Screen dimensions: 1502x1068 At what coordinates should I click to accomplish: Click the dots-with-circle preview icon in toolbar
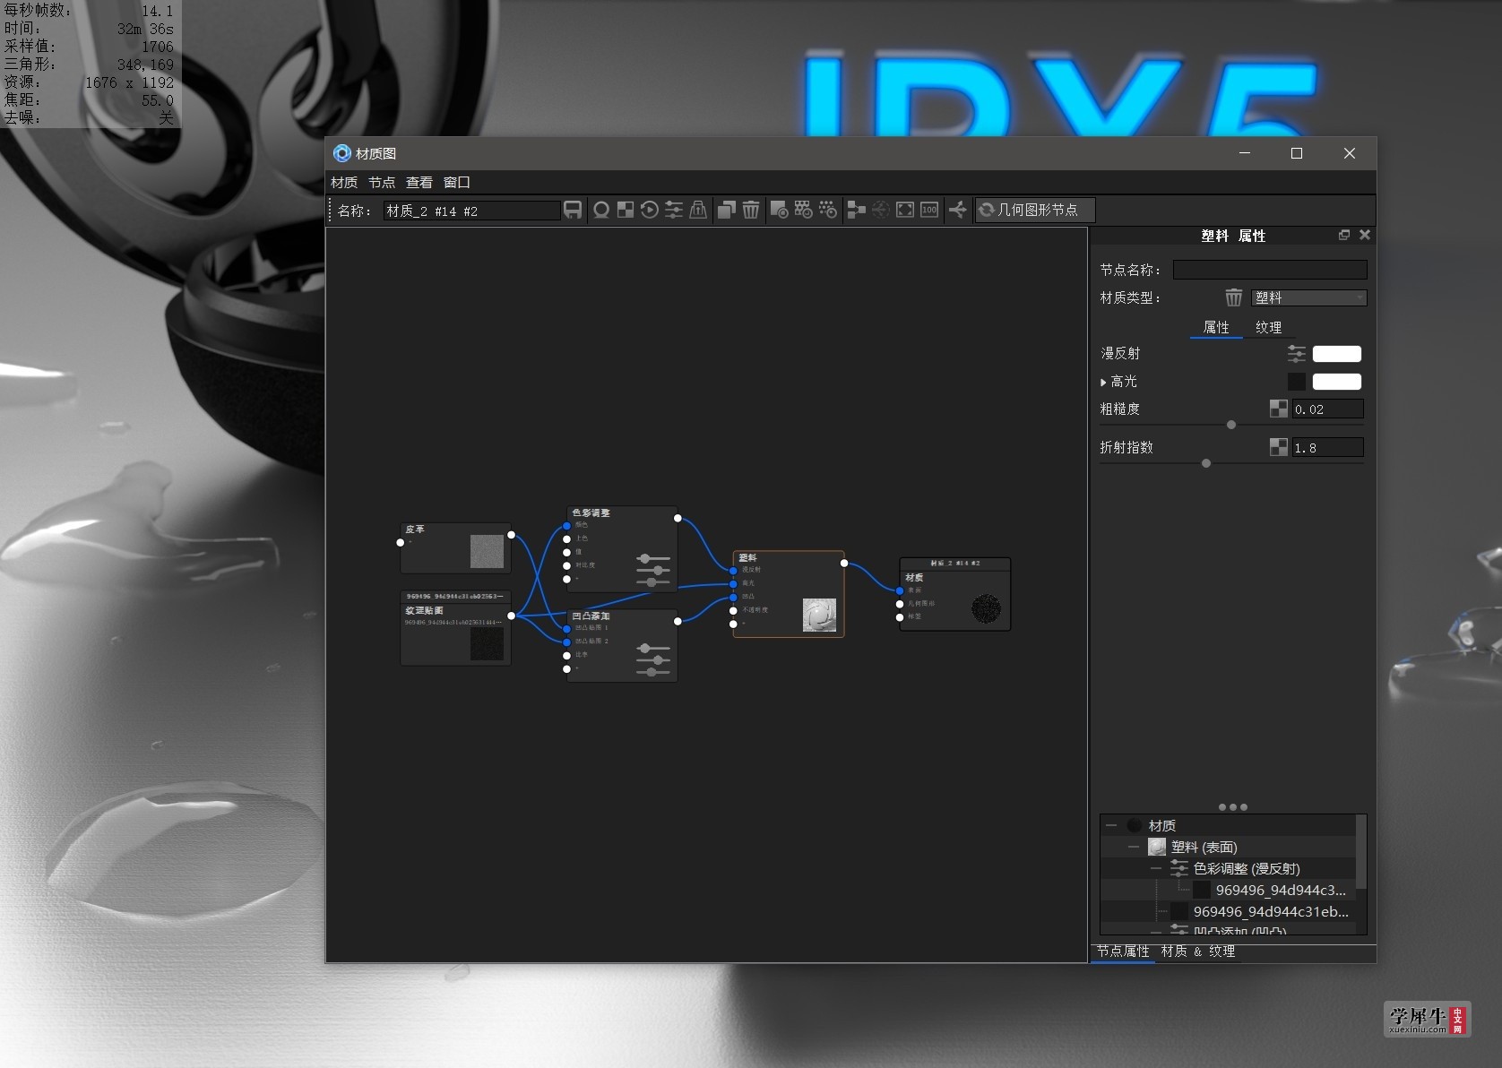pos(827,210)
